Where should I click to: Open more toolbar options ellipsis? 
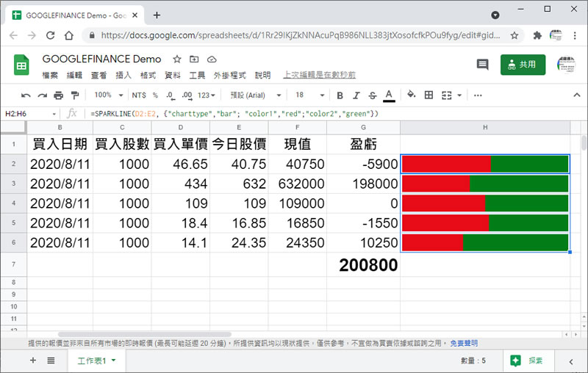(x=478, y=95)
